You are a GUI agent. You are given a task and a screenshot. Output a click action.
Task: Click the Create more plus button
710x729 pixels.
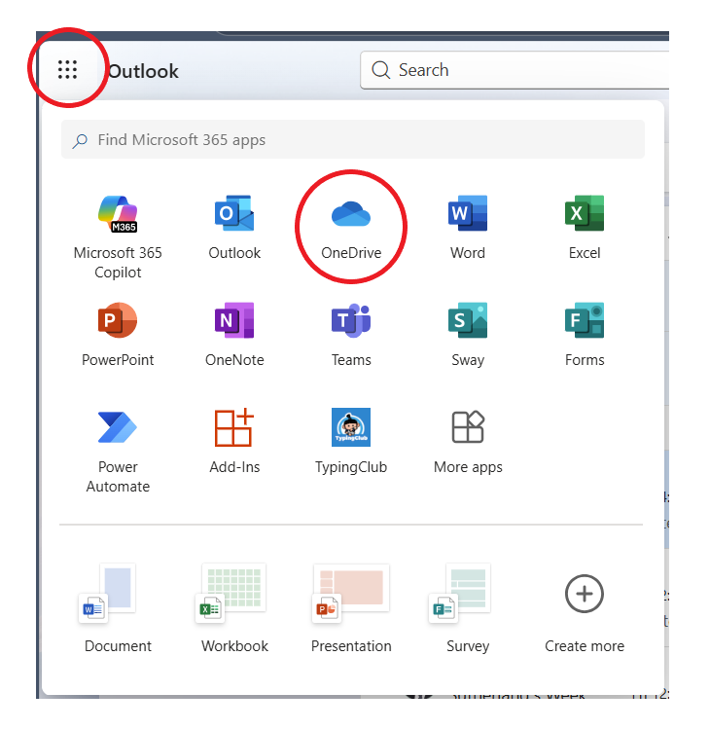point(585,594)
